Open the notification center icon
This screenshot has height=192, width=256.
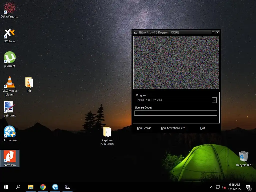248,187
